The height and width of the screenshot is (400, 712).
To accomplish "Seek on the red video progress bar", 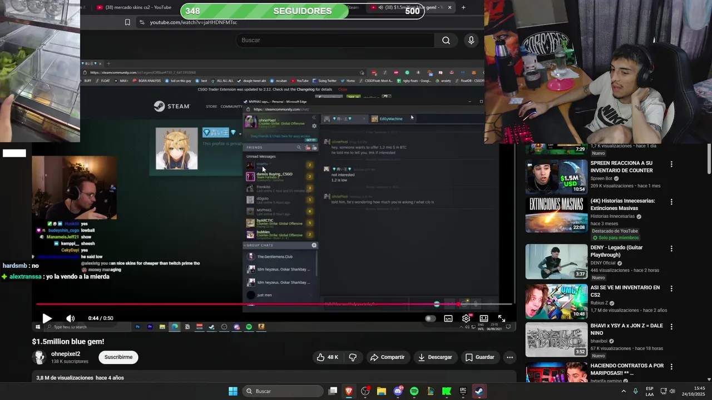I will 274,304.
